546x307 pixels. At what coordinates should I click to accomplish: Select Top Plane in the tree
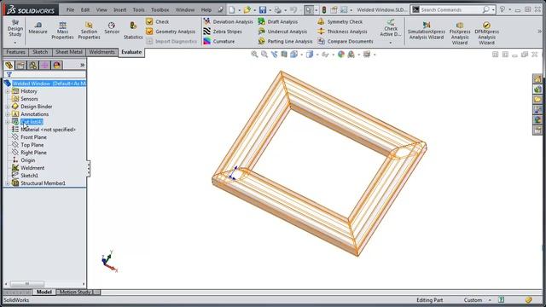coord(32,145)
